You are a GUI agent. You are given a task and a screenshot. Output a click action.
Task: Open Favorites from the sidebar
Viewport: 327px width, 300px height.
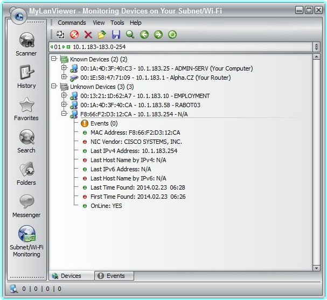tap(26, 109)
